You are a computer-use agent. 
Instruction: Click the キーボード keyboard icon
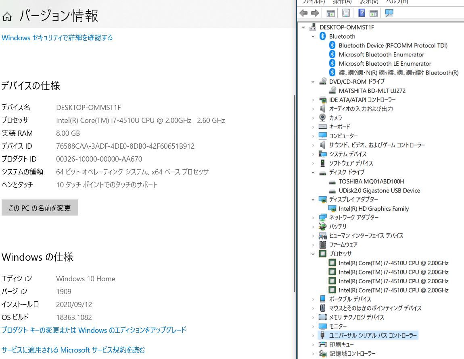coord(322,127)
